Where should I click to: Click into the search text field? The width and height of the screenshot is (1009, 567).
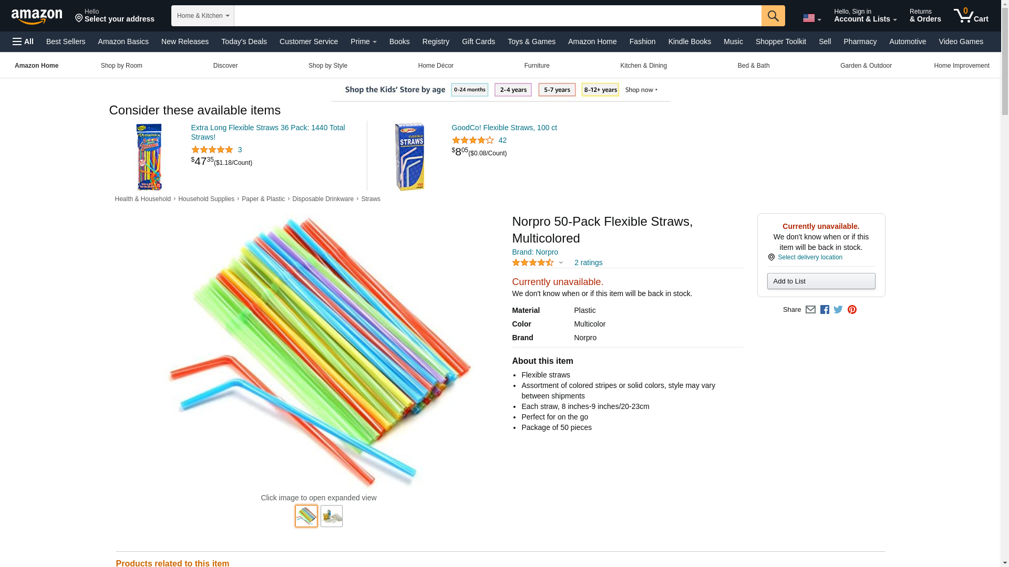[497, 16]
